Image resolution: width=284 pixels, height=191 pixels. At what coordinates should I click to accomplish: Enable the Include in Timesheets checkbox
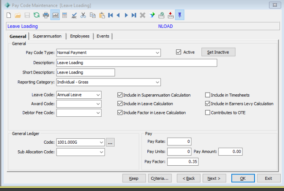[208, 95]
